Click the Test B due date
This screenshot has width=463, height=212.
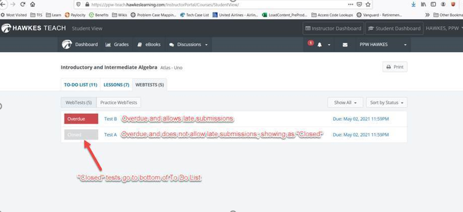click(x=361, y=119)
